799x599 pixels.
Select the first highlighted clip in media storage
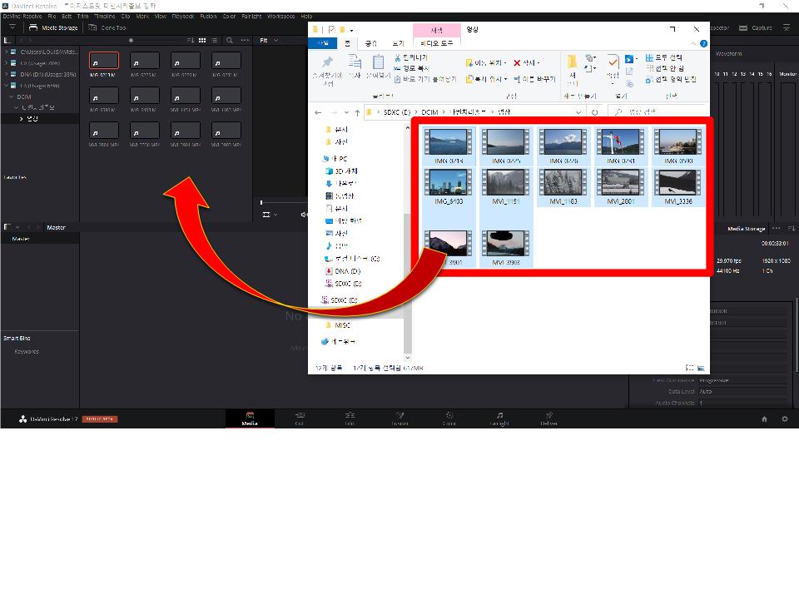coord(104,61)
